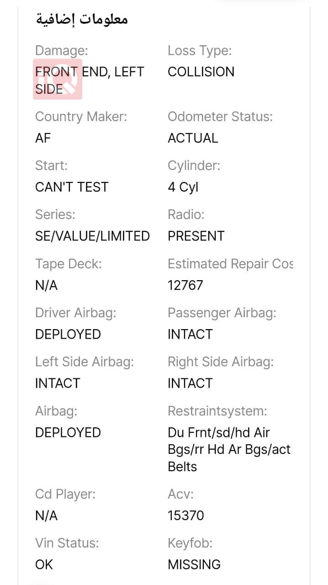The image size is (328, 585).
Task: Select the Passenger Airbag INTACT value
Action: (x=190, y=334)
